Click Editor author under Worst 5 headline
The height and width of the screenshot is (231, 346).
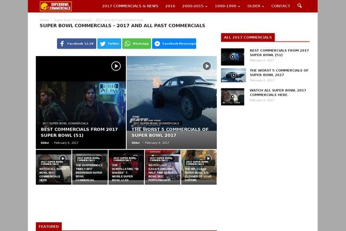tap(136, 143)
